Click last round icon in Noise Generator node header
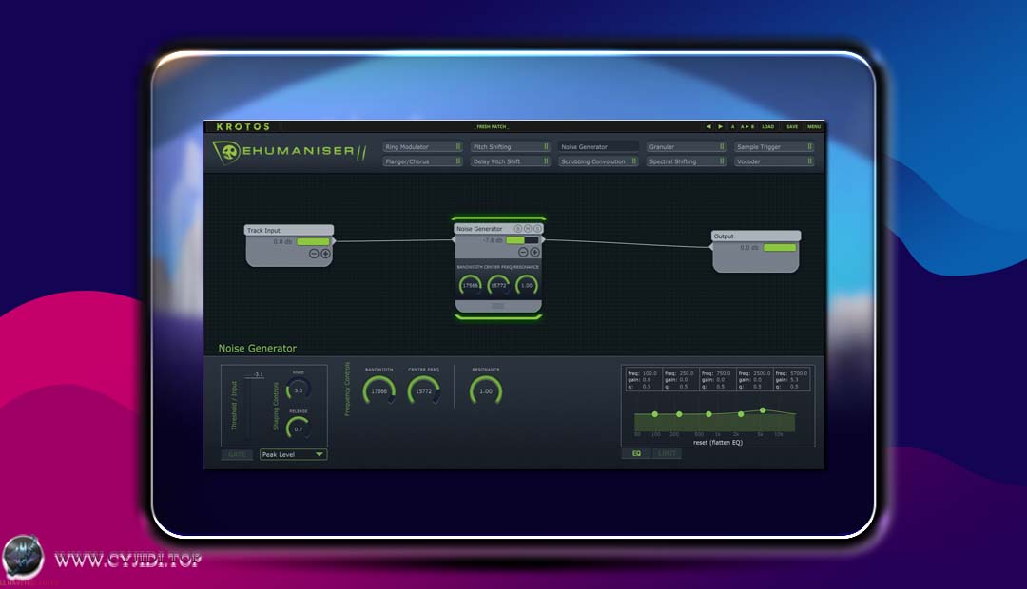This screenshot has height=589, width=1027. [537, 229]
